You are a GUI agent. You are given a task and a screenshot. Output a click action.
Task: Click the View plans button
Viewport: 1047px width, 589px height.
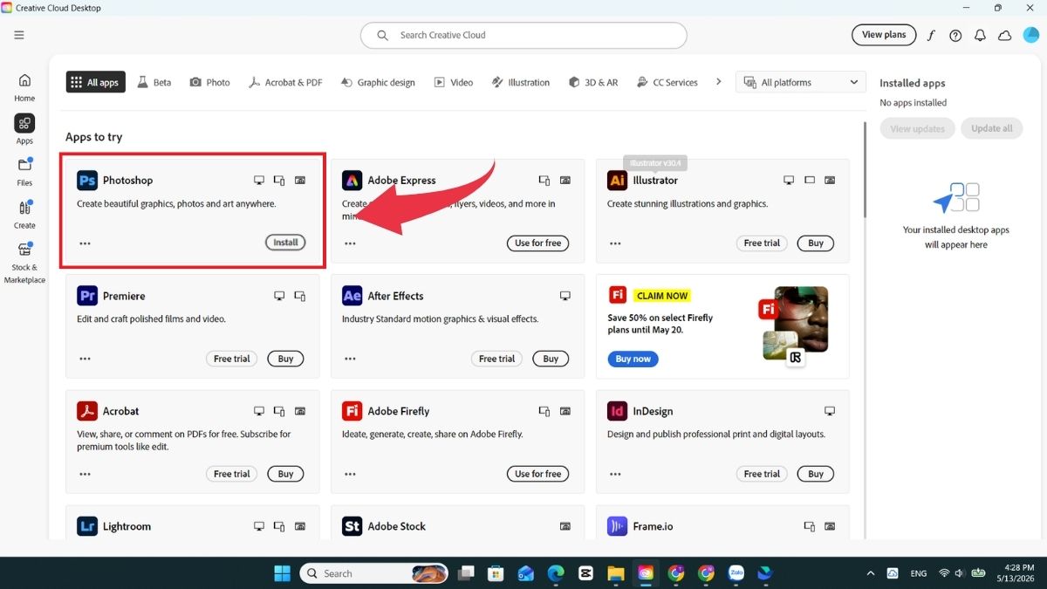pyautogui.click(x=884, y=35)
